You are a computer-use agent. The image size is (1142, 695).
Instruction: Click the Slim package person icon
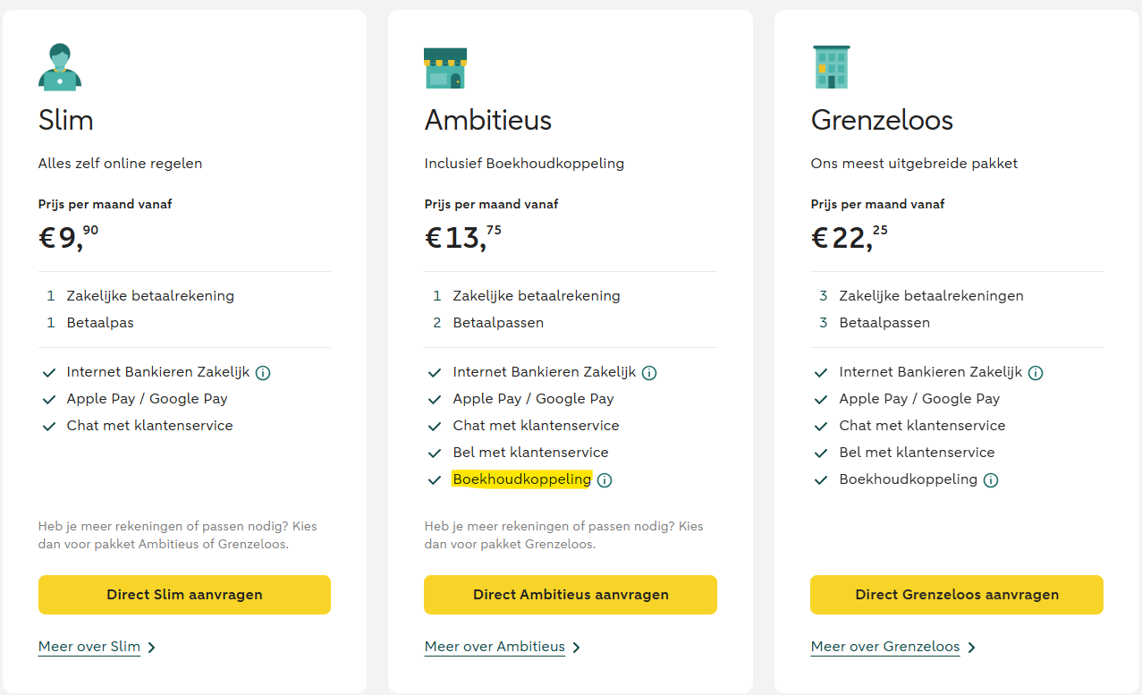pyautogui.click(x=60, y=67)
